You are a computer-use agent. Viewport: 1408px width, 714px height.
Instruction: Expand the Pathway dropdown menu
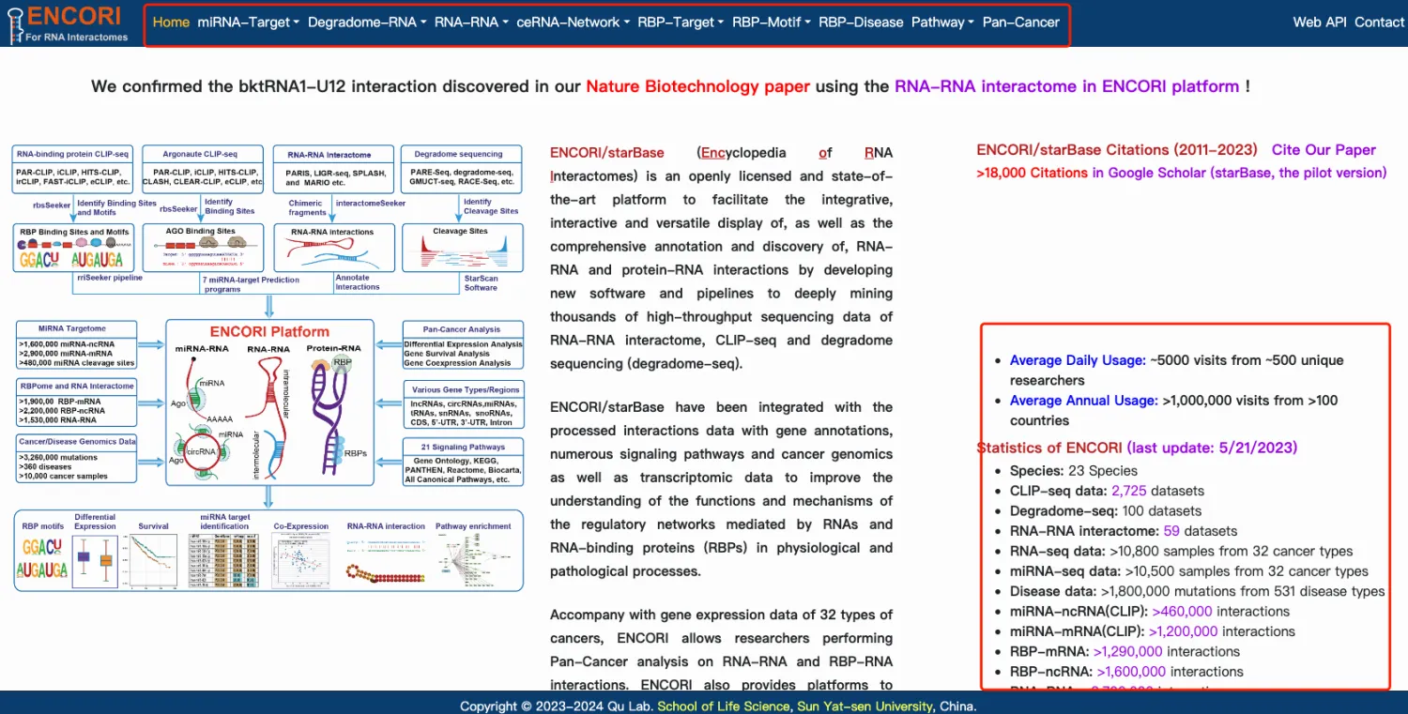point(942,23)
